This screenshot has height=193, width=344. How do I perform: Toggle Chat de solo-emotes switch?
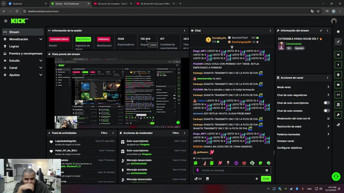tap(327, 111)
